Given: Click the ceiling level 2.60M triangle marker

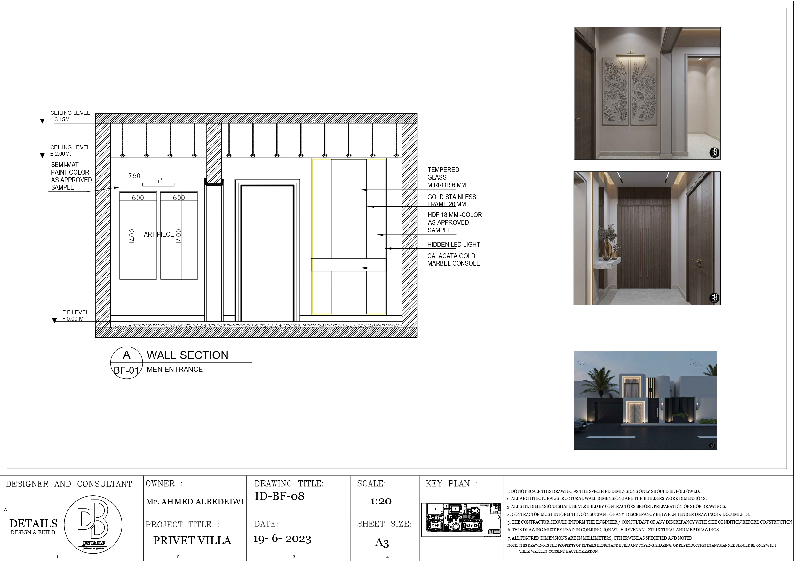Looking at the screenshot, I should pos(42,156).
